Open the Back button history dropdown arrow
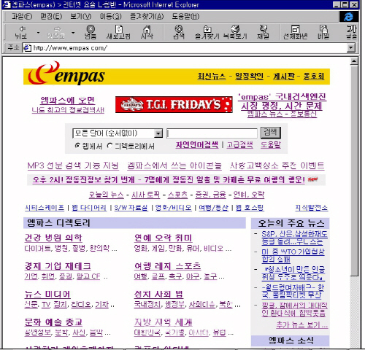The width and height of the screenshot is (365, 350). coord(38,33)
